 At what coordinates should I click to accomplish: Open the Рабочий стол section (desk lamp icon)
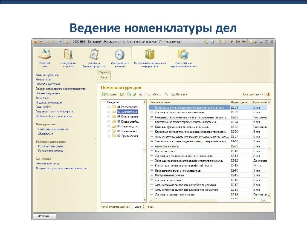coord(45,58)
